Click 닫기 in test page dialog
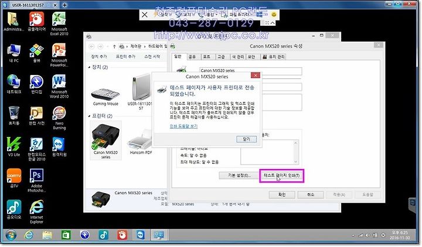Viewport: 422px width, 247px height. [x=246, y=139]
